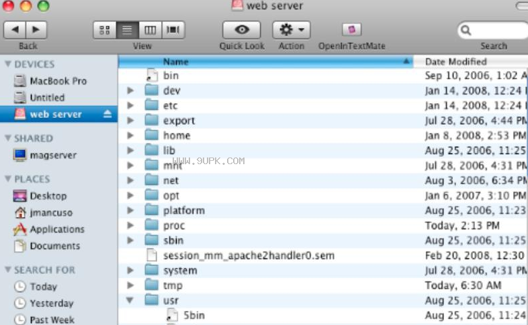Select the platform folder icon

coord(152,210)
